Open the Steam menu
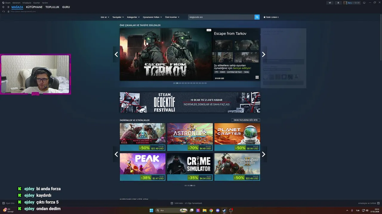 (x=8, y=3)
